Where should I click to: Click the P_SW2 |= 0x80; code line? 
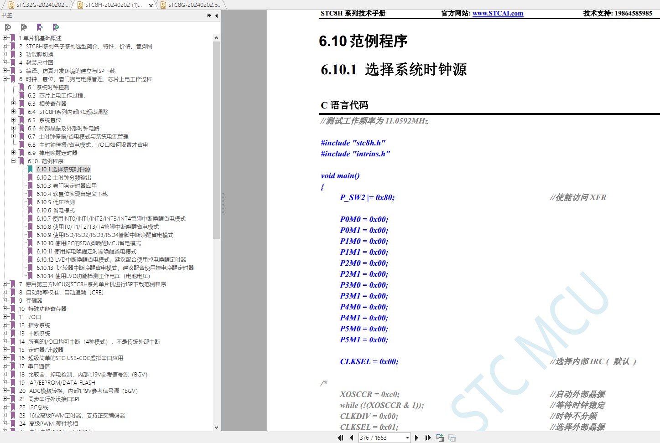pos(367,197)
